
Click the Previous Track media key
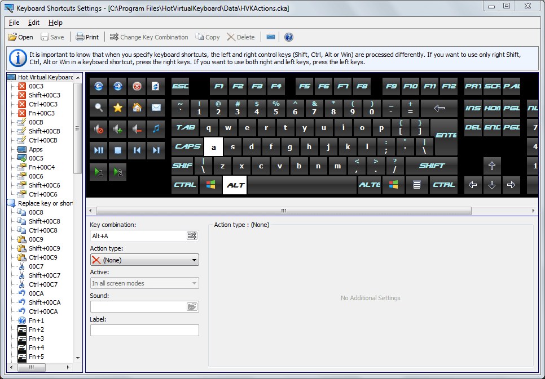pyautogui.click(x=137, y=150)
